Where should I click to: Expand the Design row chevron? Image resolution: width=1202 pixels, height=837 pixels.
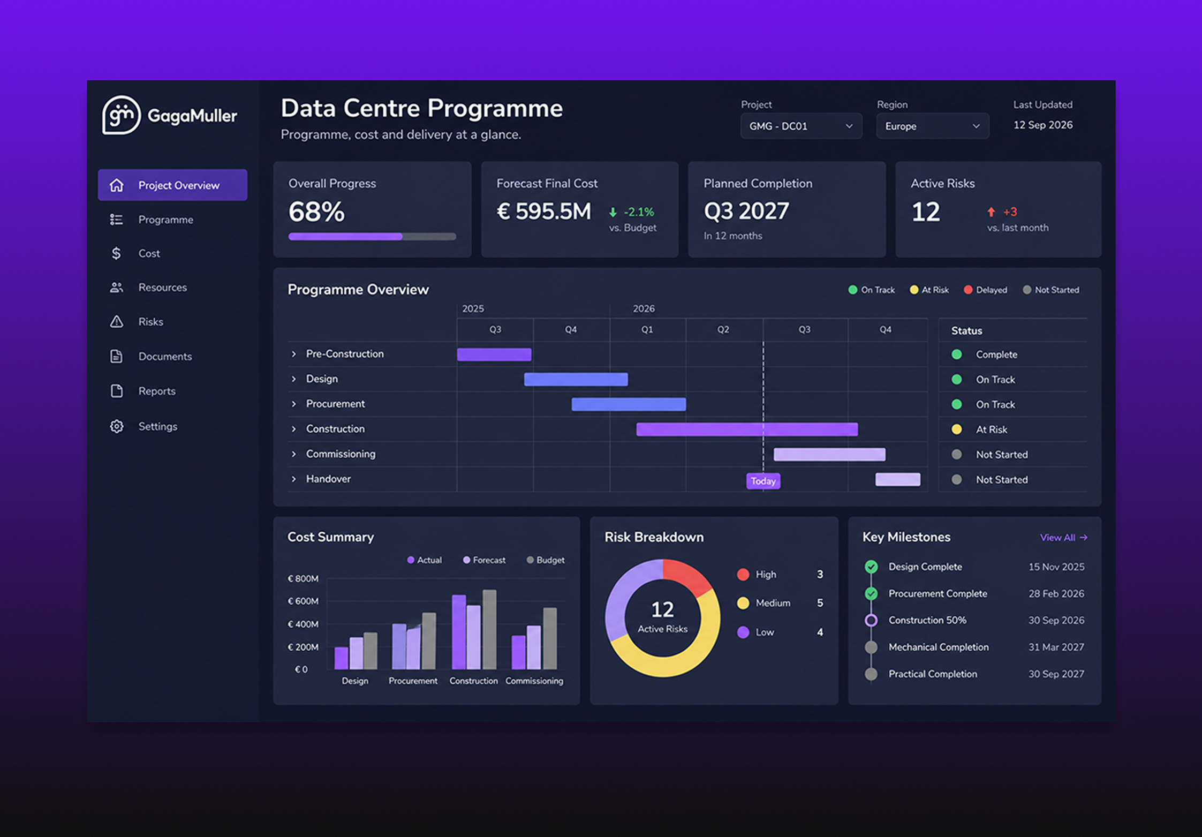[294, 379]
